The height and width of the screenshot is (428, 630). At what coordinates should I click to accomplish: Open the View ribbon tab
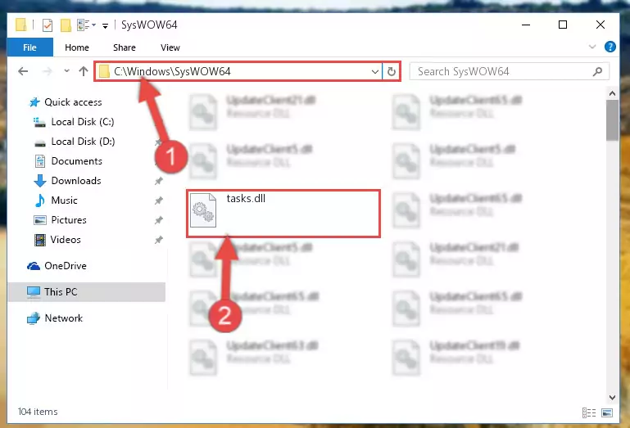(170, 47)
